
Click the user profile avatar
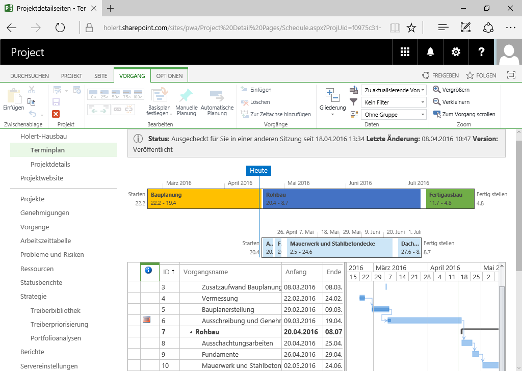pyautogui.click(x=509, y=52)
